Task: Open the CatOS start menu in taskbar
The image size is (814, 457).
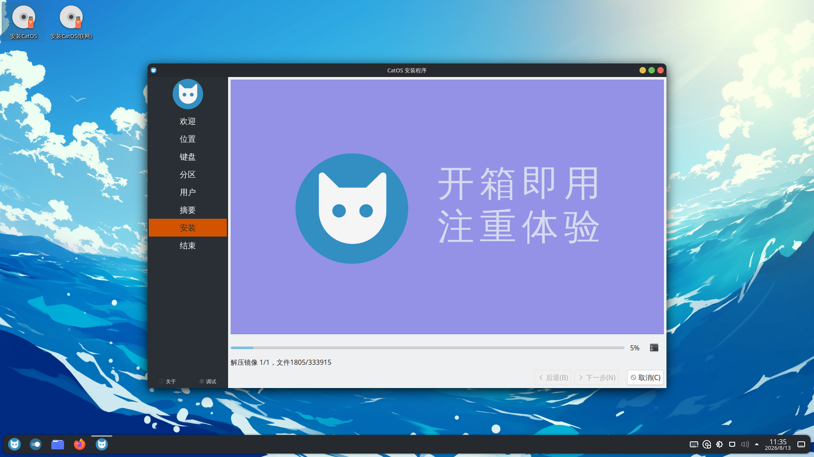Action: pos(14,444)
